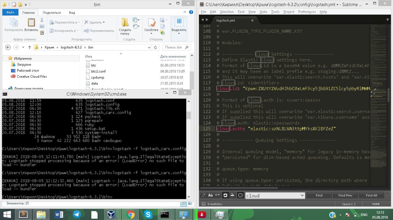This screenshot has height=220, width=393.
Task: Click the Explorer Back navigation arrow
Action: [x=8, y=47]
